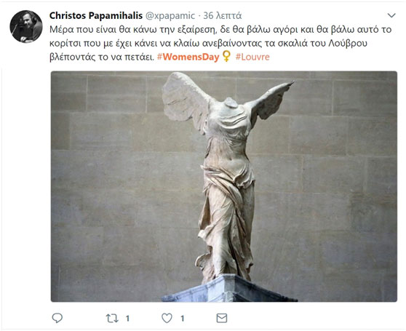View the retweet count number

tap(127, 319)
